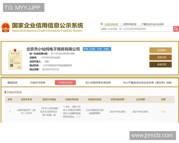Click the 存续（在营、开业、在册）status badge
Viewport: 179px width, 143px height.
pyautogui.click(x=97, y=49)
